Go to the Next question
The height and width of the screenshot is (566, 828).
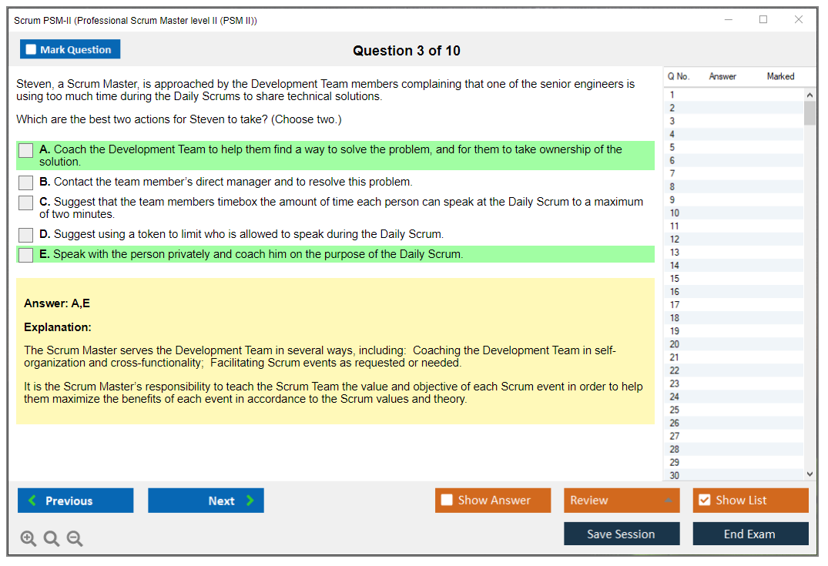coord(206,501)
